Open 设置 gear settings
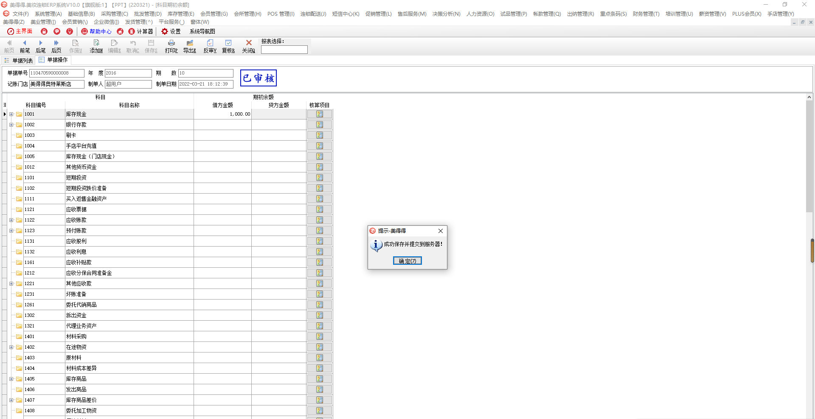815x419 pixels. (x=171, y=31)
